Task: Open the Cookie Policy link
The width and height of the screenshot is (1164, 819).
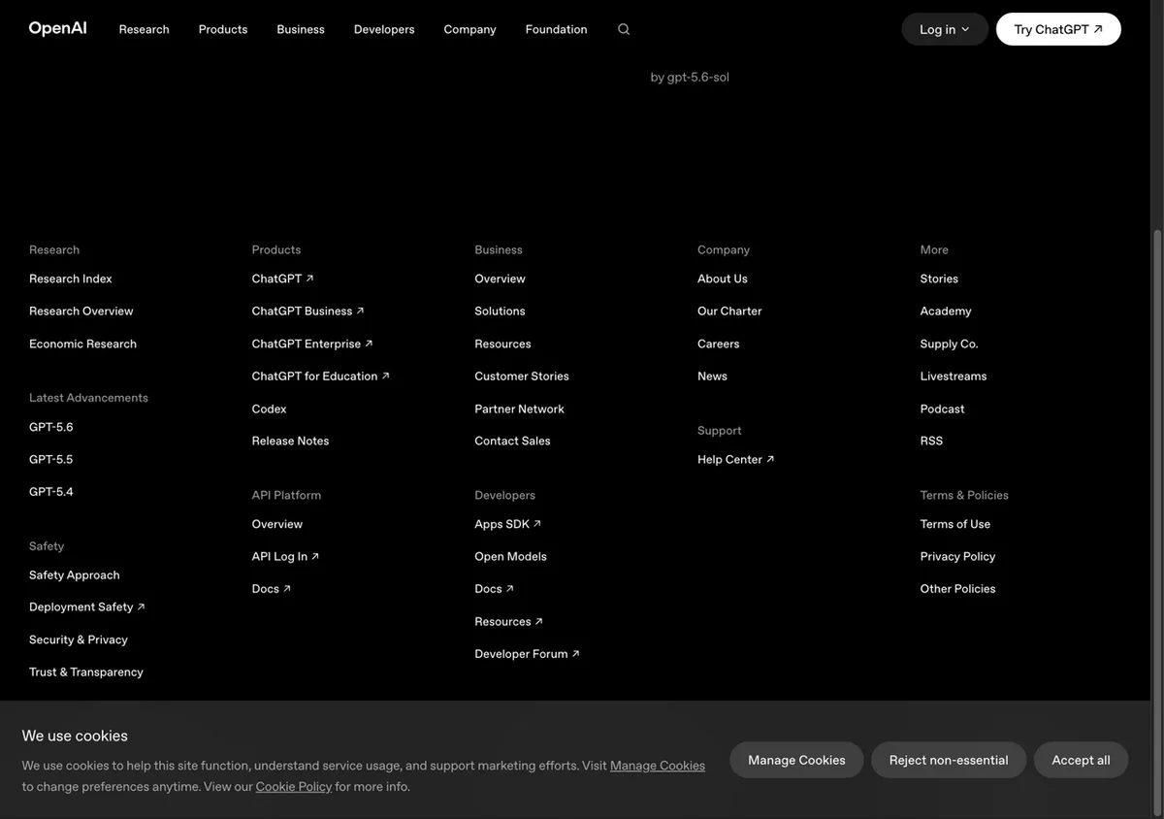Action: [294, 787]
